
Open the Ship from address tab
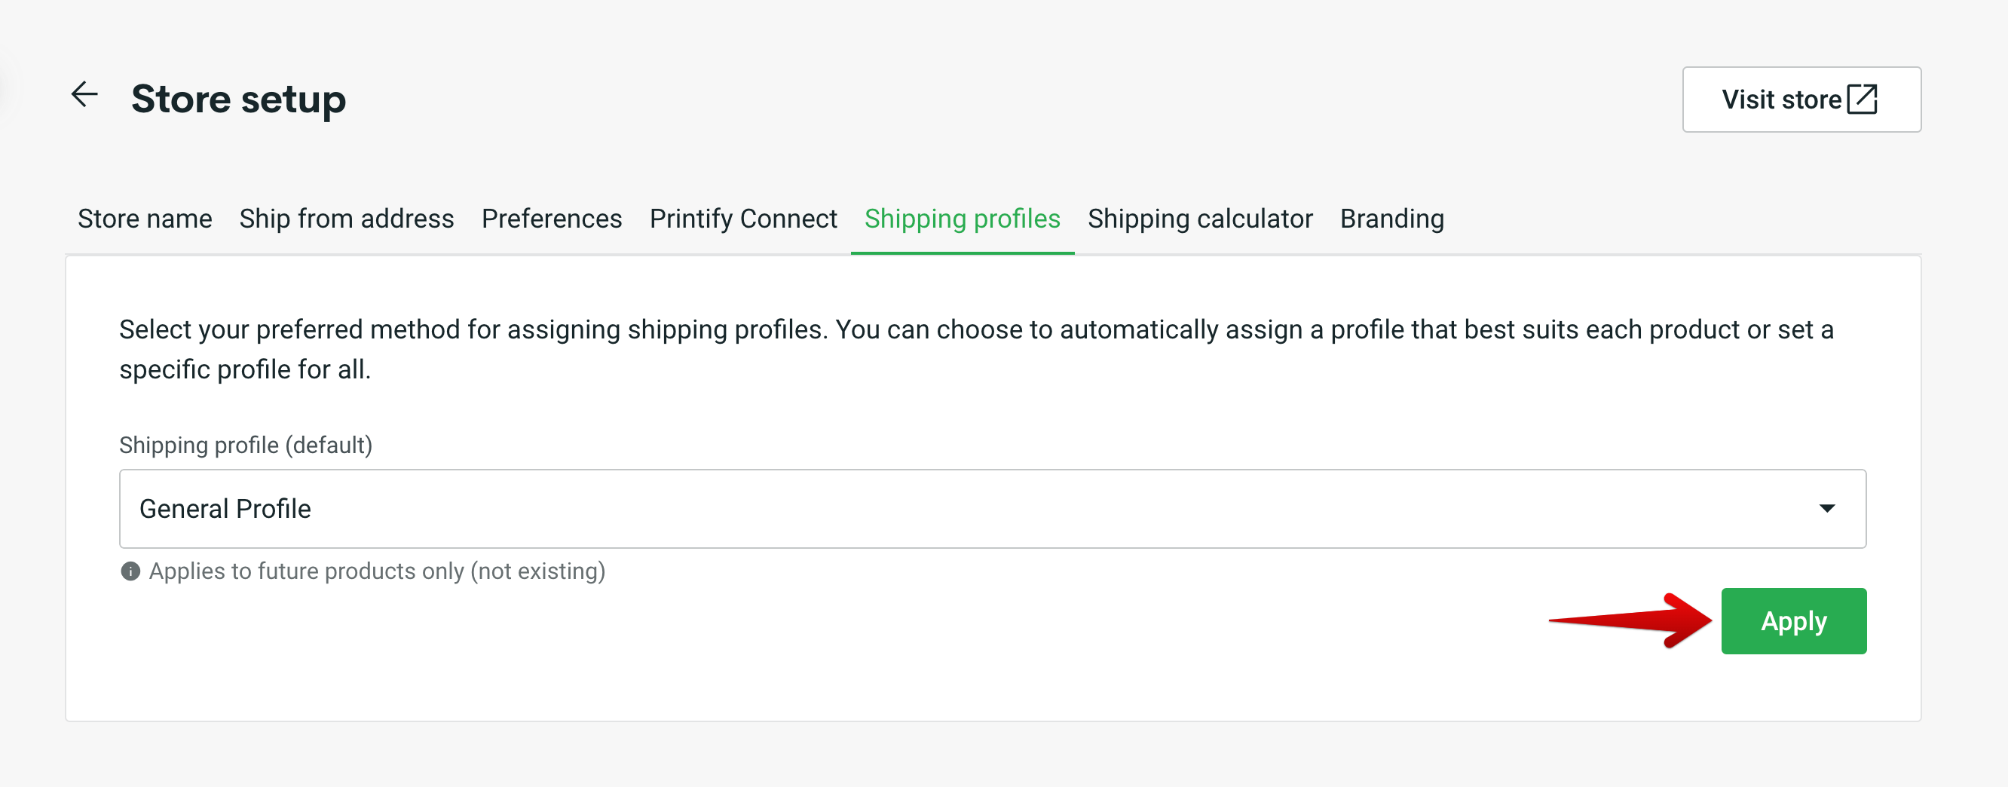(x=346, y=219)
